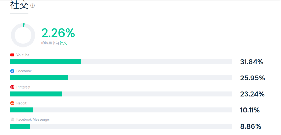Click the Facebook green progress bar
Viewport: 281px width, 135px height.
pyautogui.click(x=39, y=78)
